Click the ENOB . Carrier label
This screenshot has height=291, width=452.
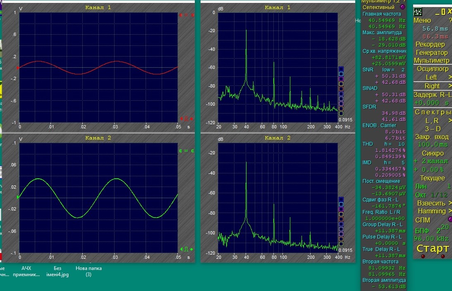(x=379, y=125)
